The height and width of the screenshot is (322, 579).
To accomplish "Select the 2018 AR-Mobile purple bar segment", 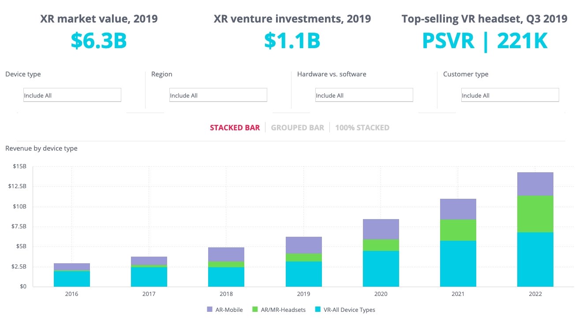I will pyautogui.click(x=226, y=254).
